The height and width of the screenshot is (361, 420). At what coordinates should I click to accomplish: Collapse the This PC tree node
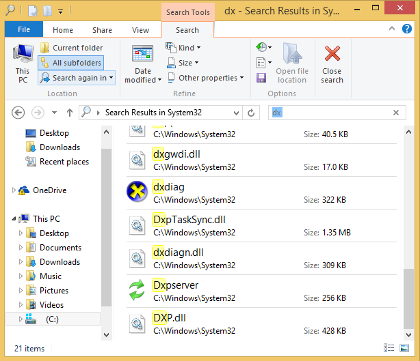pos(14,219)
